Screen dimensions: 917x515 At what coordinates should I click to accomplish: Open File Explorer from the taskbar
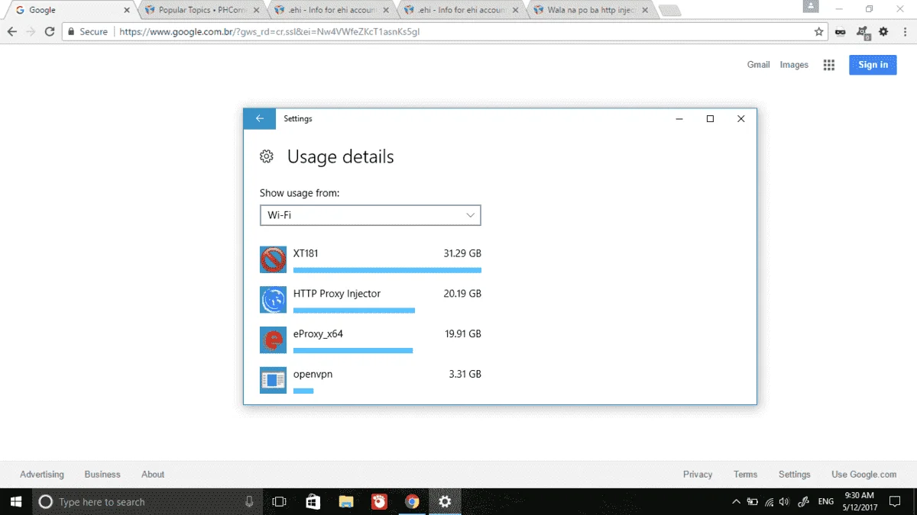[x=346, y=502]
